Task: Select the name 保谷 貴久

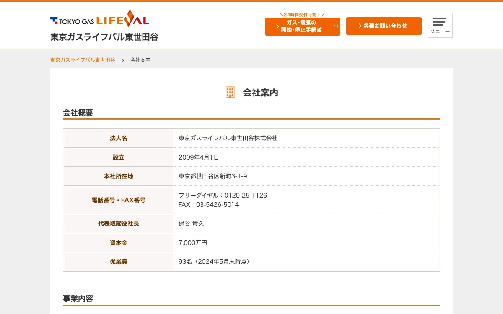Action: [191, 224]
